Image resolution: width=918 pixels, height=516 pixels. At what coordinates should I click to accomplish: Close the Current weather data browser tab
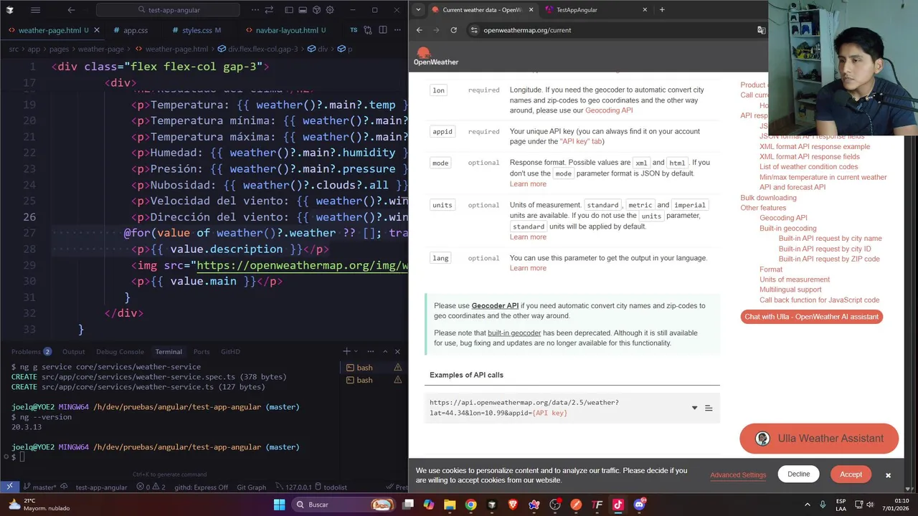coord(531,10)
